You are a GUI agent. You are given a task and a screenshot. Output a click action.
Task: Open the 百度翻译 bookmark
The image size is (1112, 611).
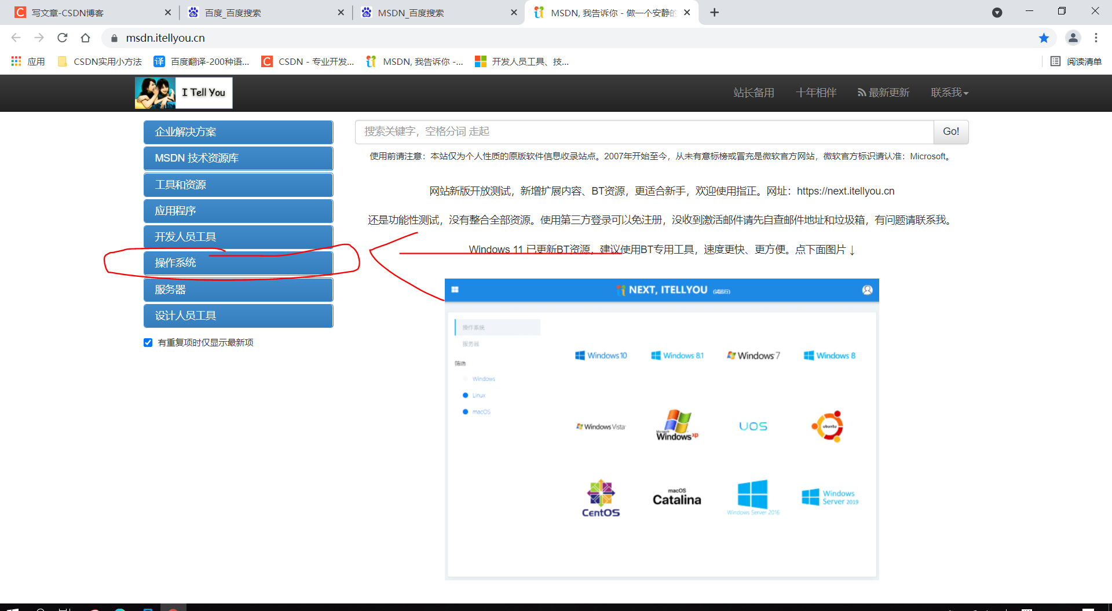click(x=202, y=61)
